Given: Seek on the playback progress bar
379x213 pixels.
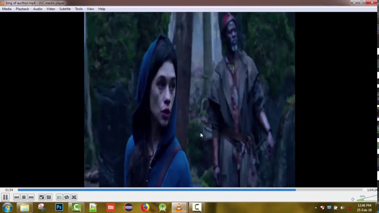Looking at the screenshot, I should pos(190,190).
